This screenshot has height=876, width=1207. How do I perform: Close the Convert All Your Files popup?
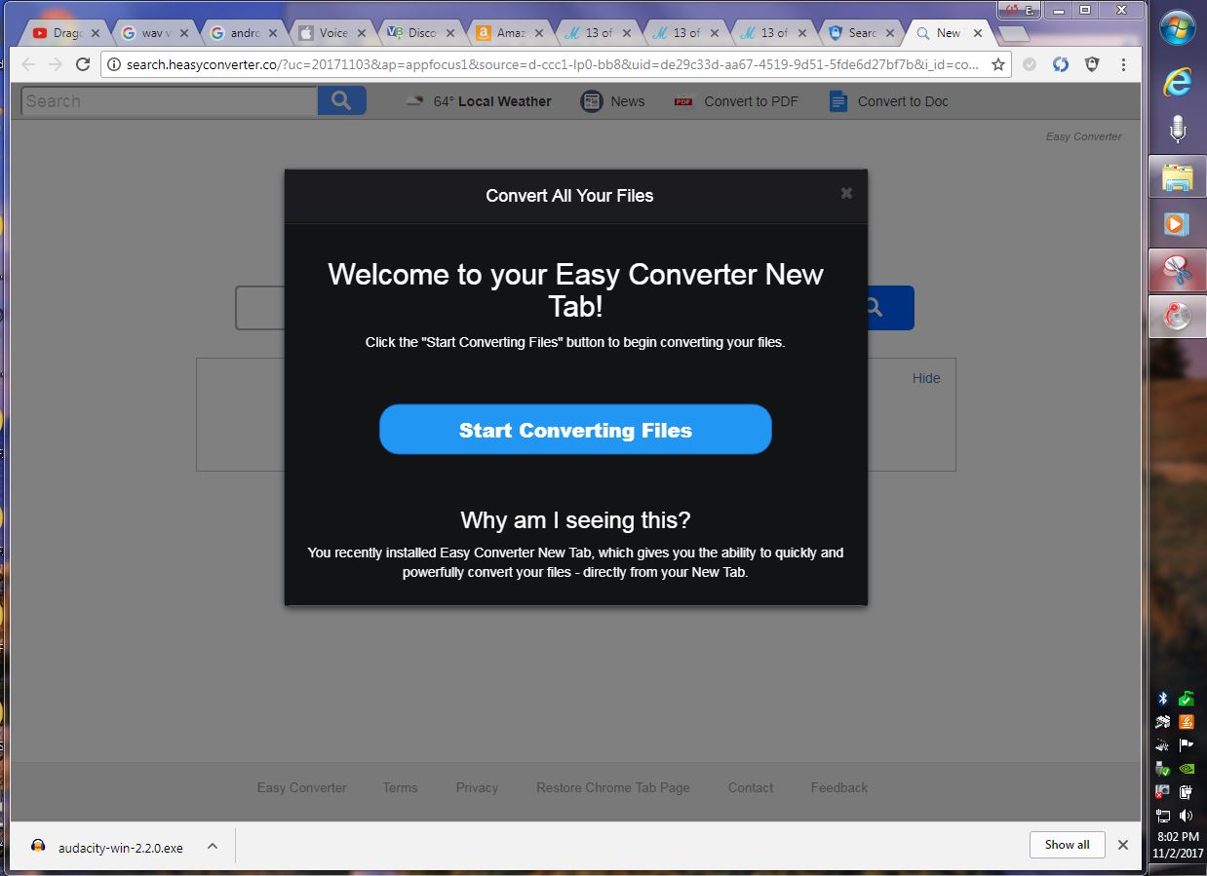click(846, 193)
